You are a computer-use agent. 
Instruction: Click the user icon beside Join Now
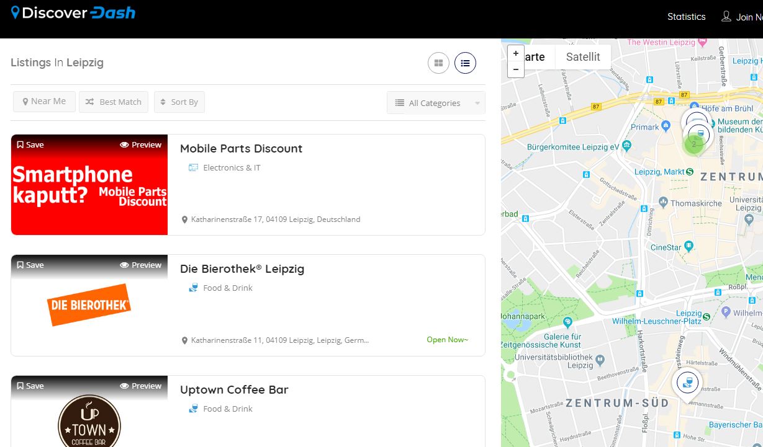726,16
